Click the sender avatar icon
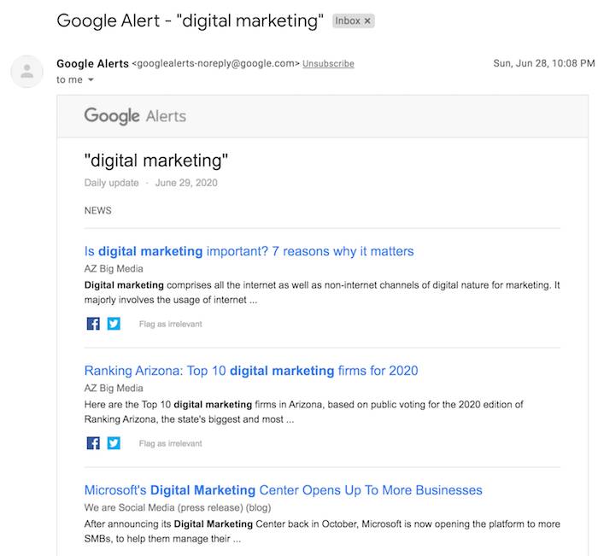 click(x=26, y=71)
